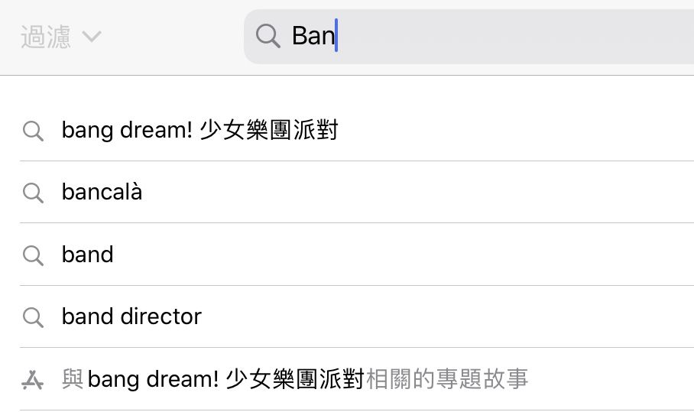Click the gray 相關的專題故事 text

click(446, 379)
